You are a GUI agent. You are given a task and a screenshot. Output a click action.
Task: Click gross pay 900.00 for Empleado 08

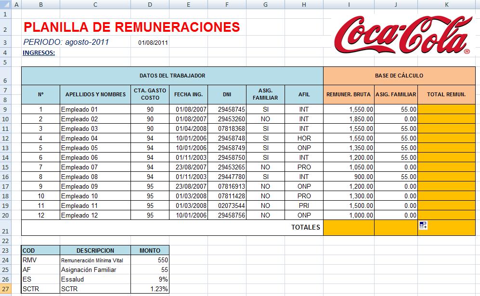pos(349,177)
